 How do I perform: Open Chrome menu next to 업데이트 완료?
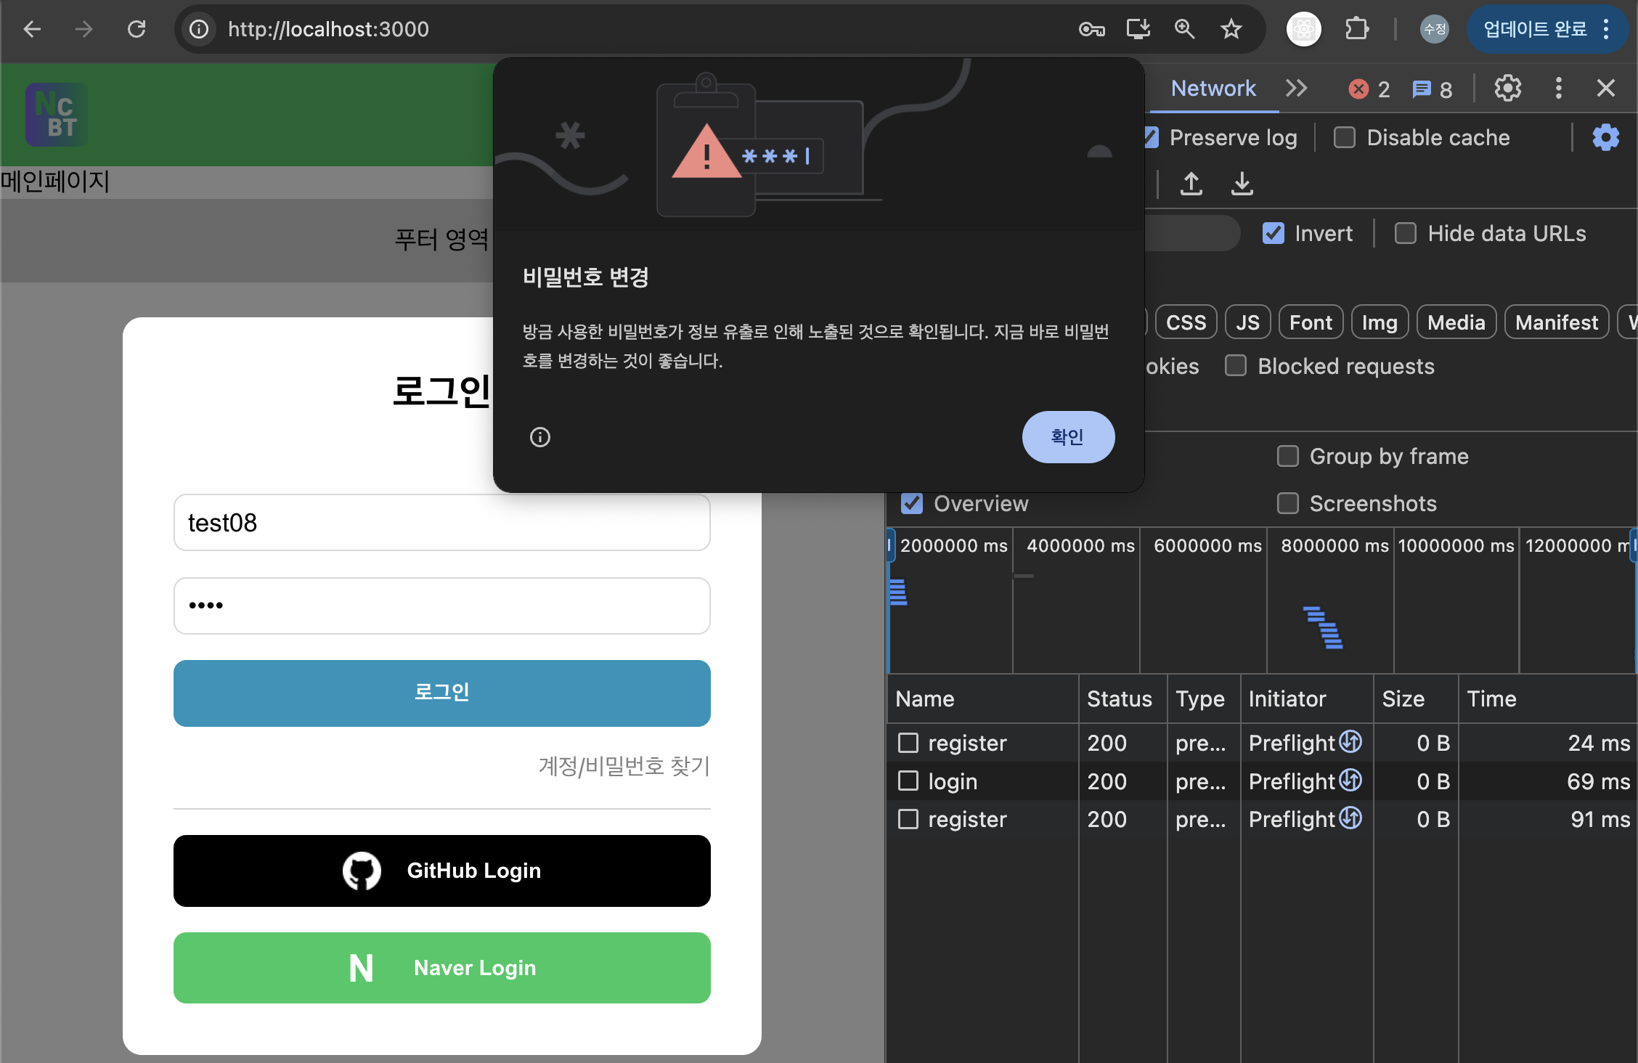1606,29
